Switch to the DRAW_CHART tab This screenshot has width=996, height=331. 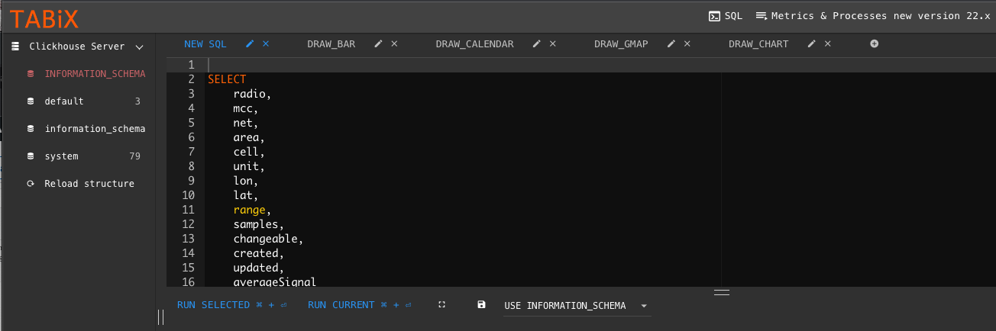tap(758, 44)
